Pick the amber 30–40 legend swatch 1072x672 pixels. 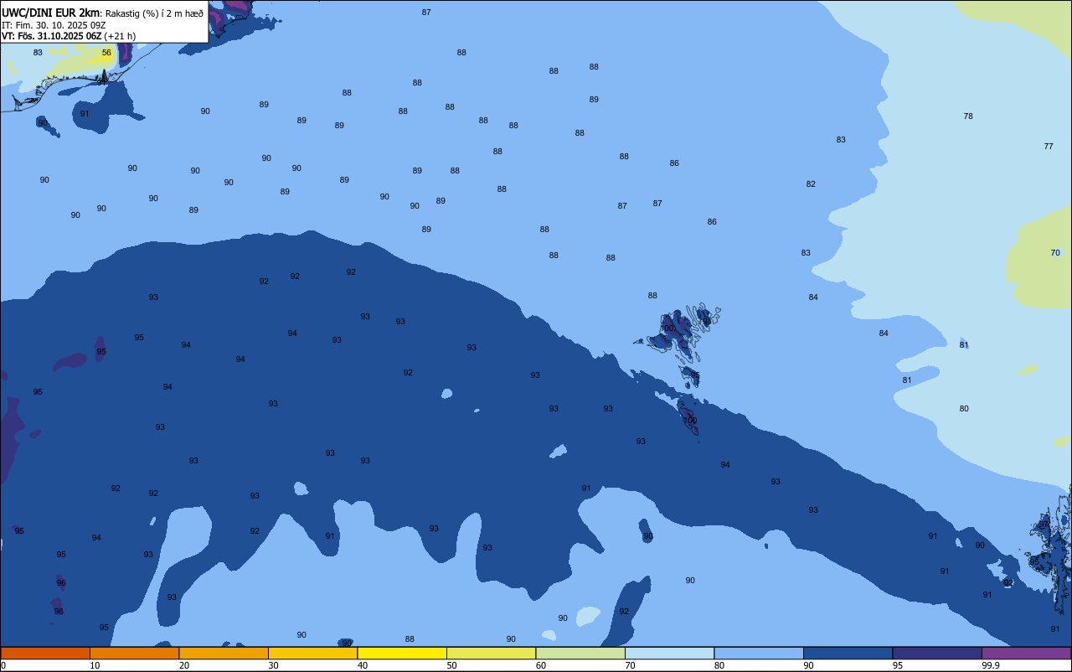pos(312,653)
